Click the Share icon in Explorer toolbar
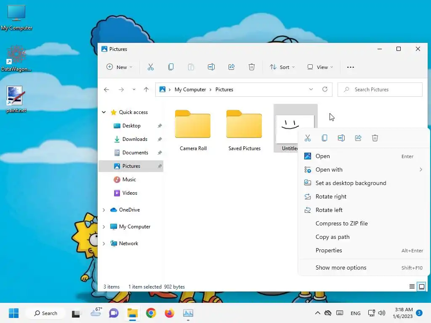The image size is (431, 323). 231,67
